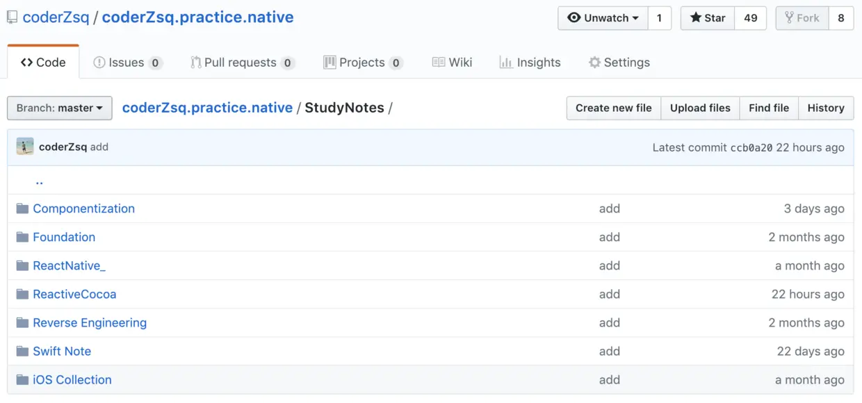This screenshot has width=862, height=403.
Task: Open the ReactNative_ folder
Action: 70,265
